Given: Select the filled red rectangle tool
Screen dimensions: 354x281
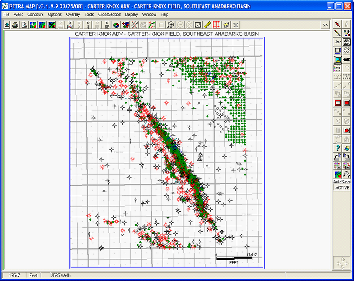Looking at the screenshot, I should (x=346, y=103).
